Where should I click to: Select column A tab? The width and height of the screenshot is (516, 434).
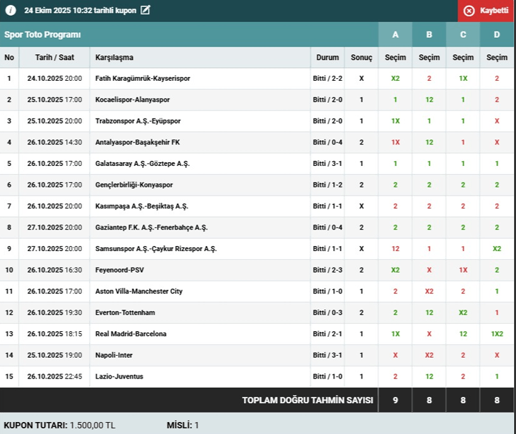[395, 35]
